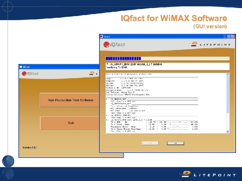
Task: Maximize the front IQfact window
Action: [x=229, y=37]
